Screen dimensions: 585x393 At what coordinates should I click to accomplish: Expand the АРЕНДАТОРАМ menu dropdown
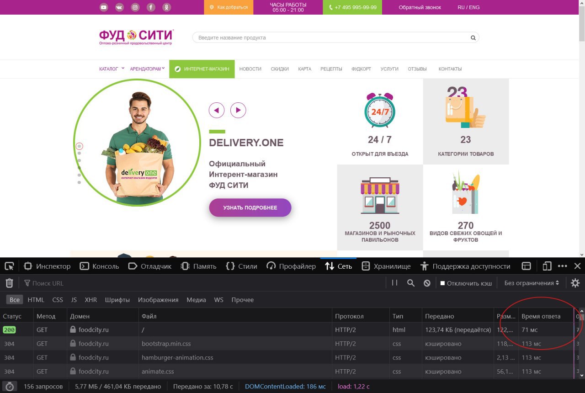click(x=147, y=69)
